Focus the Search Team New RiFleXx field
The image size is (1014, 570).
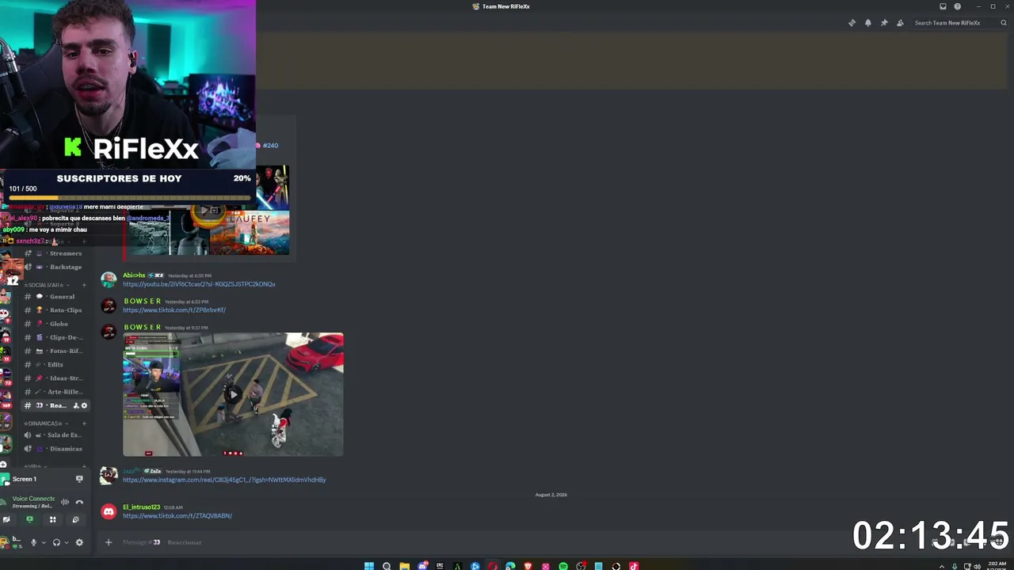point(959,23)
